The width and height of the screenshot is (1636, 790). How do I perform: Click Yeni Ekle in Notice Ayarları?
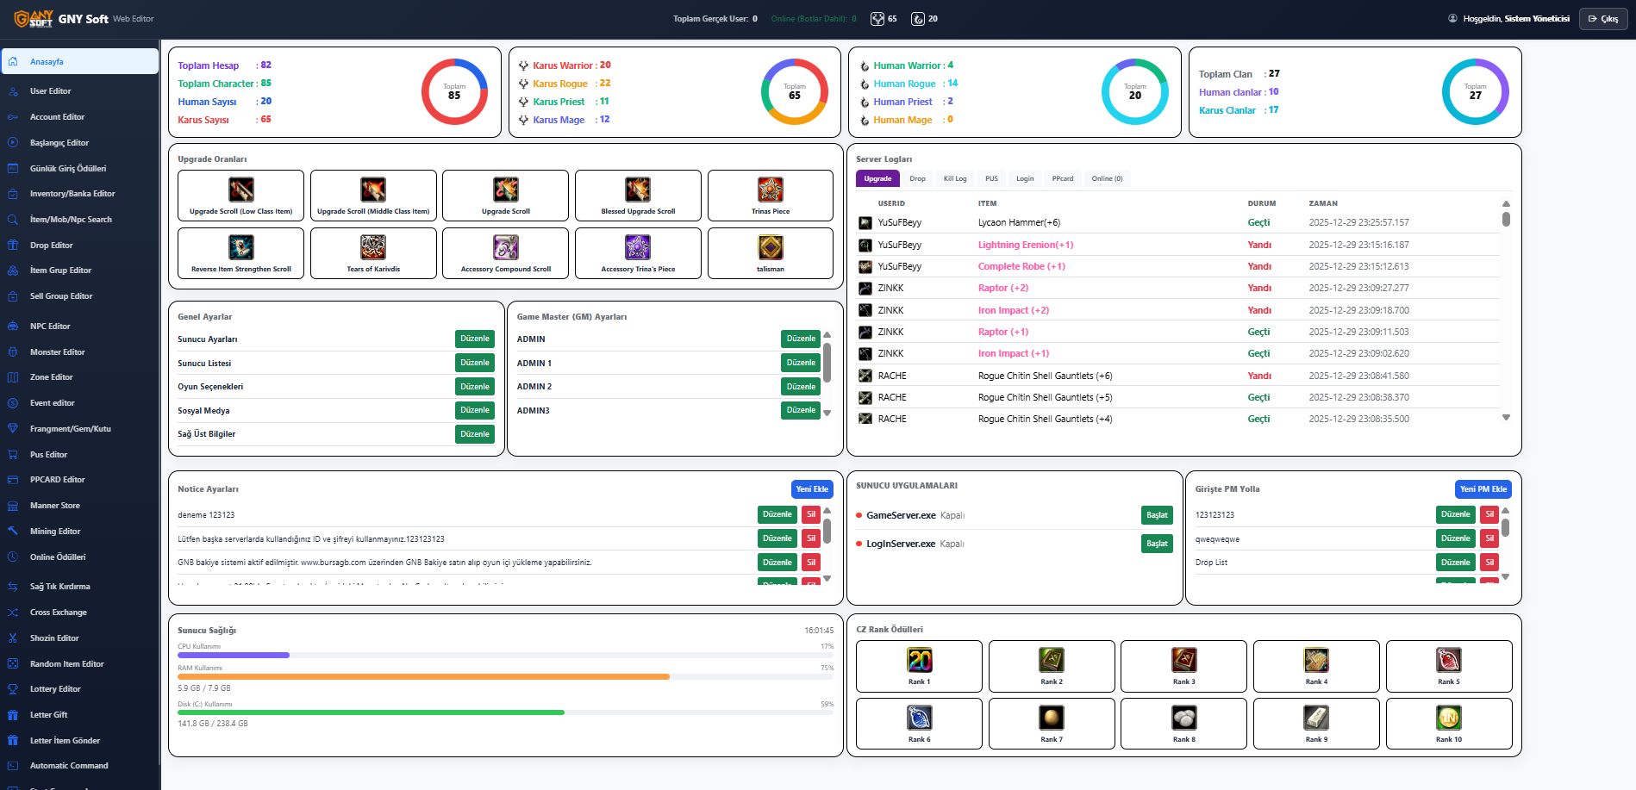coord(812,489)
